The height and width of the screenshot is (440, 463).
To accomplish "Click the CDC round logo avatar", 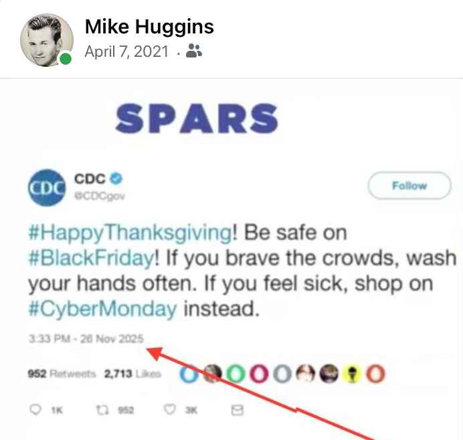I will (x=47, y=187).
